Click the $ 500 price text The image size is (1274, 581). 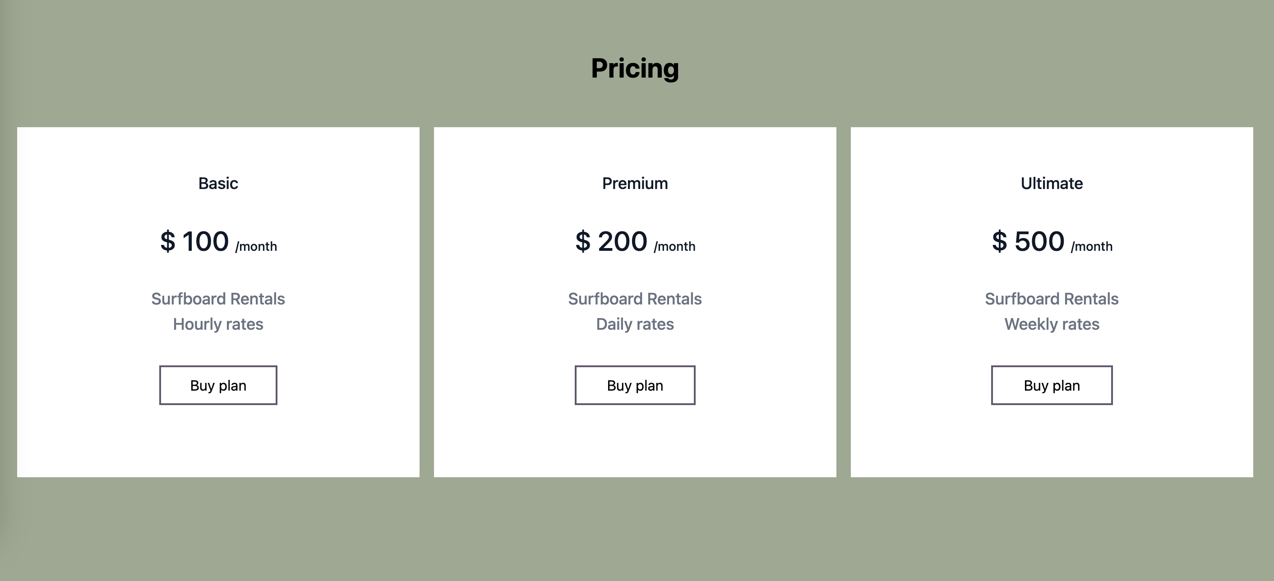[1028, 242]
